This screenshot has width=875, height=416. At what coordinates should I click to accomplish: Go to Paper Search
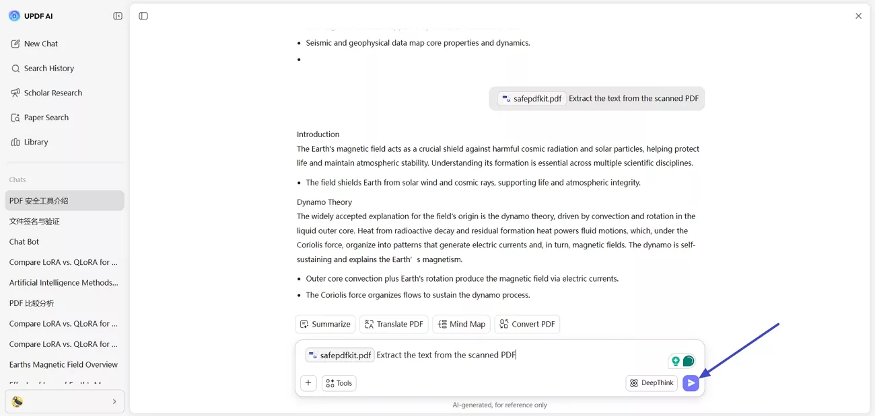coord(65,118)
